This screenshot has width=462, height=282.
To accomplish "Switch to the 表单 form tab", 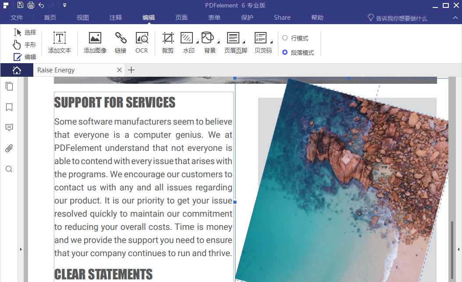I will [214, 18].
